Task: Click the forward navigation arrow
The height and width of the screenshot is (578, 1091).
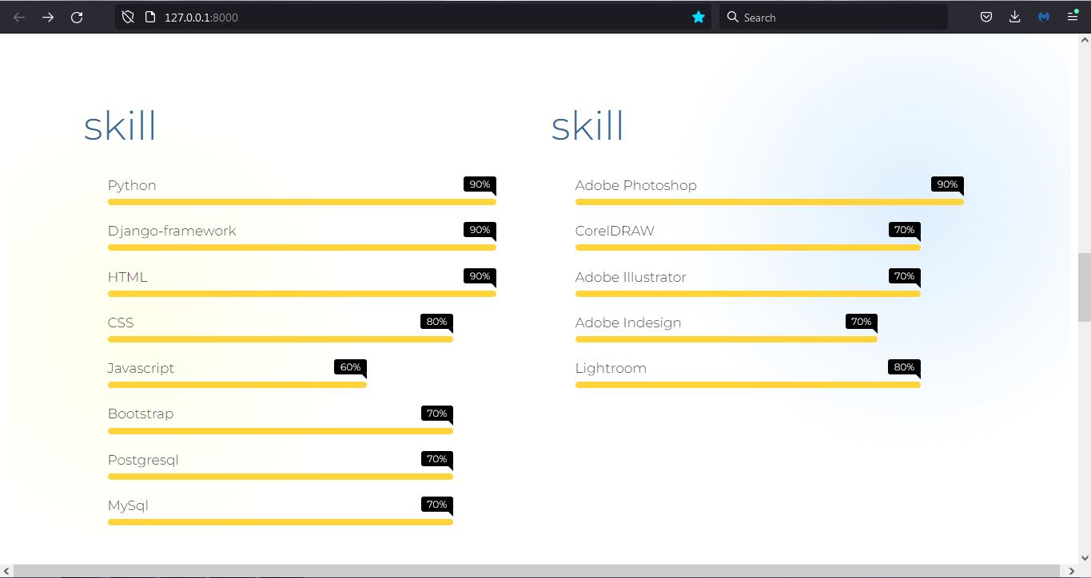Action: (48, 17)
